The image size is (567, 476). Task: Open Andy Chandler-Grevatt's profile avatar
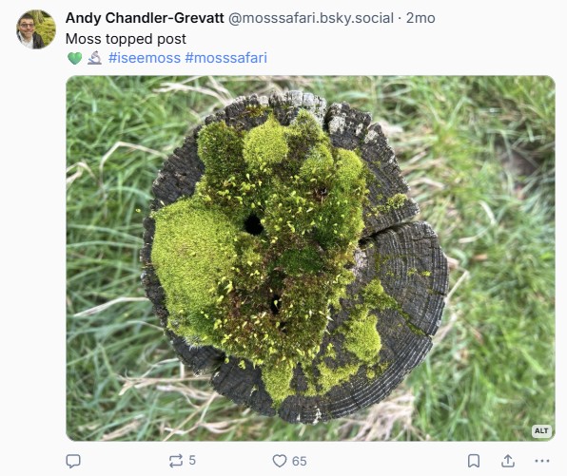pos(36,29)
